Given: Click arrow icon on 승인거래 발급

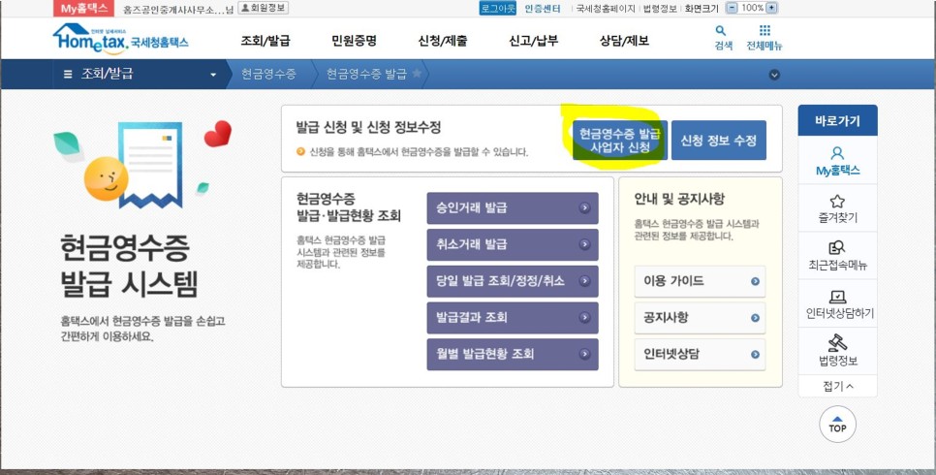Looking at the screenshot, I should coord(584,207).
